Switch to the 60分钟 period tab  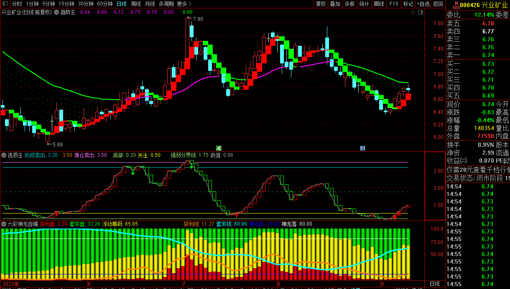tap(105, 4)
